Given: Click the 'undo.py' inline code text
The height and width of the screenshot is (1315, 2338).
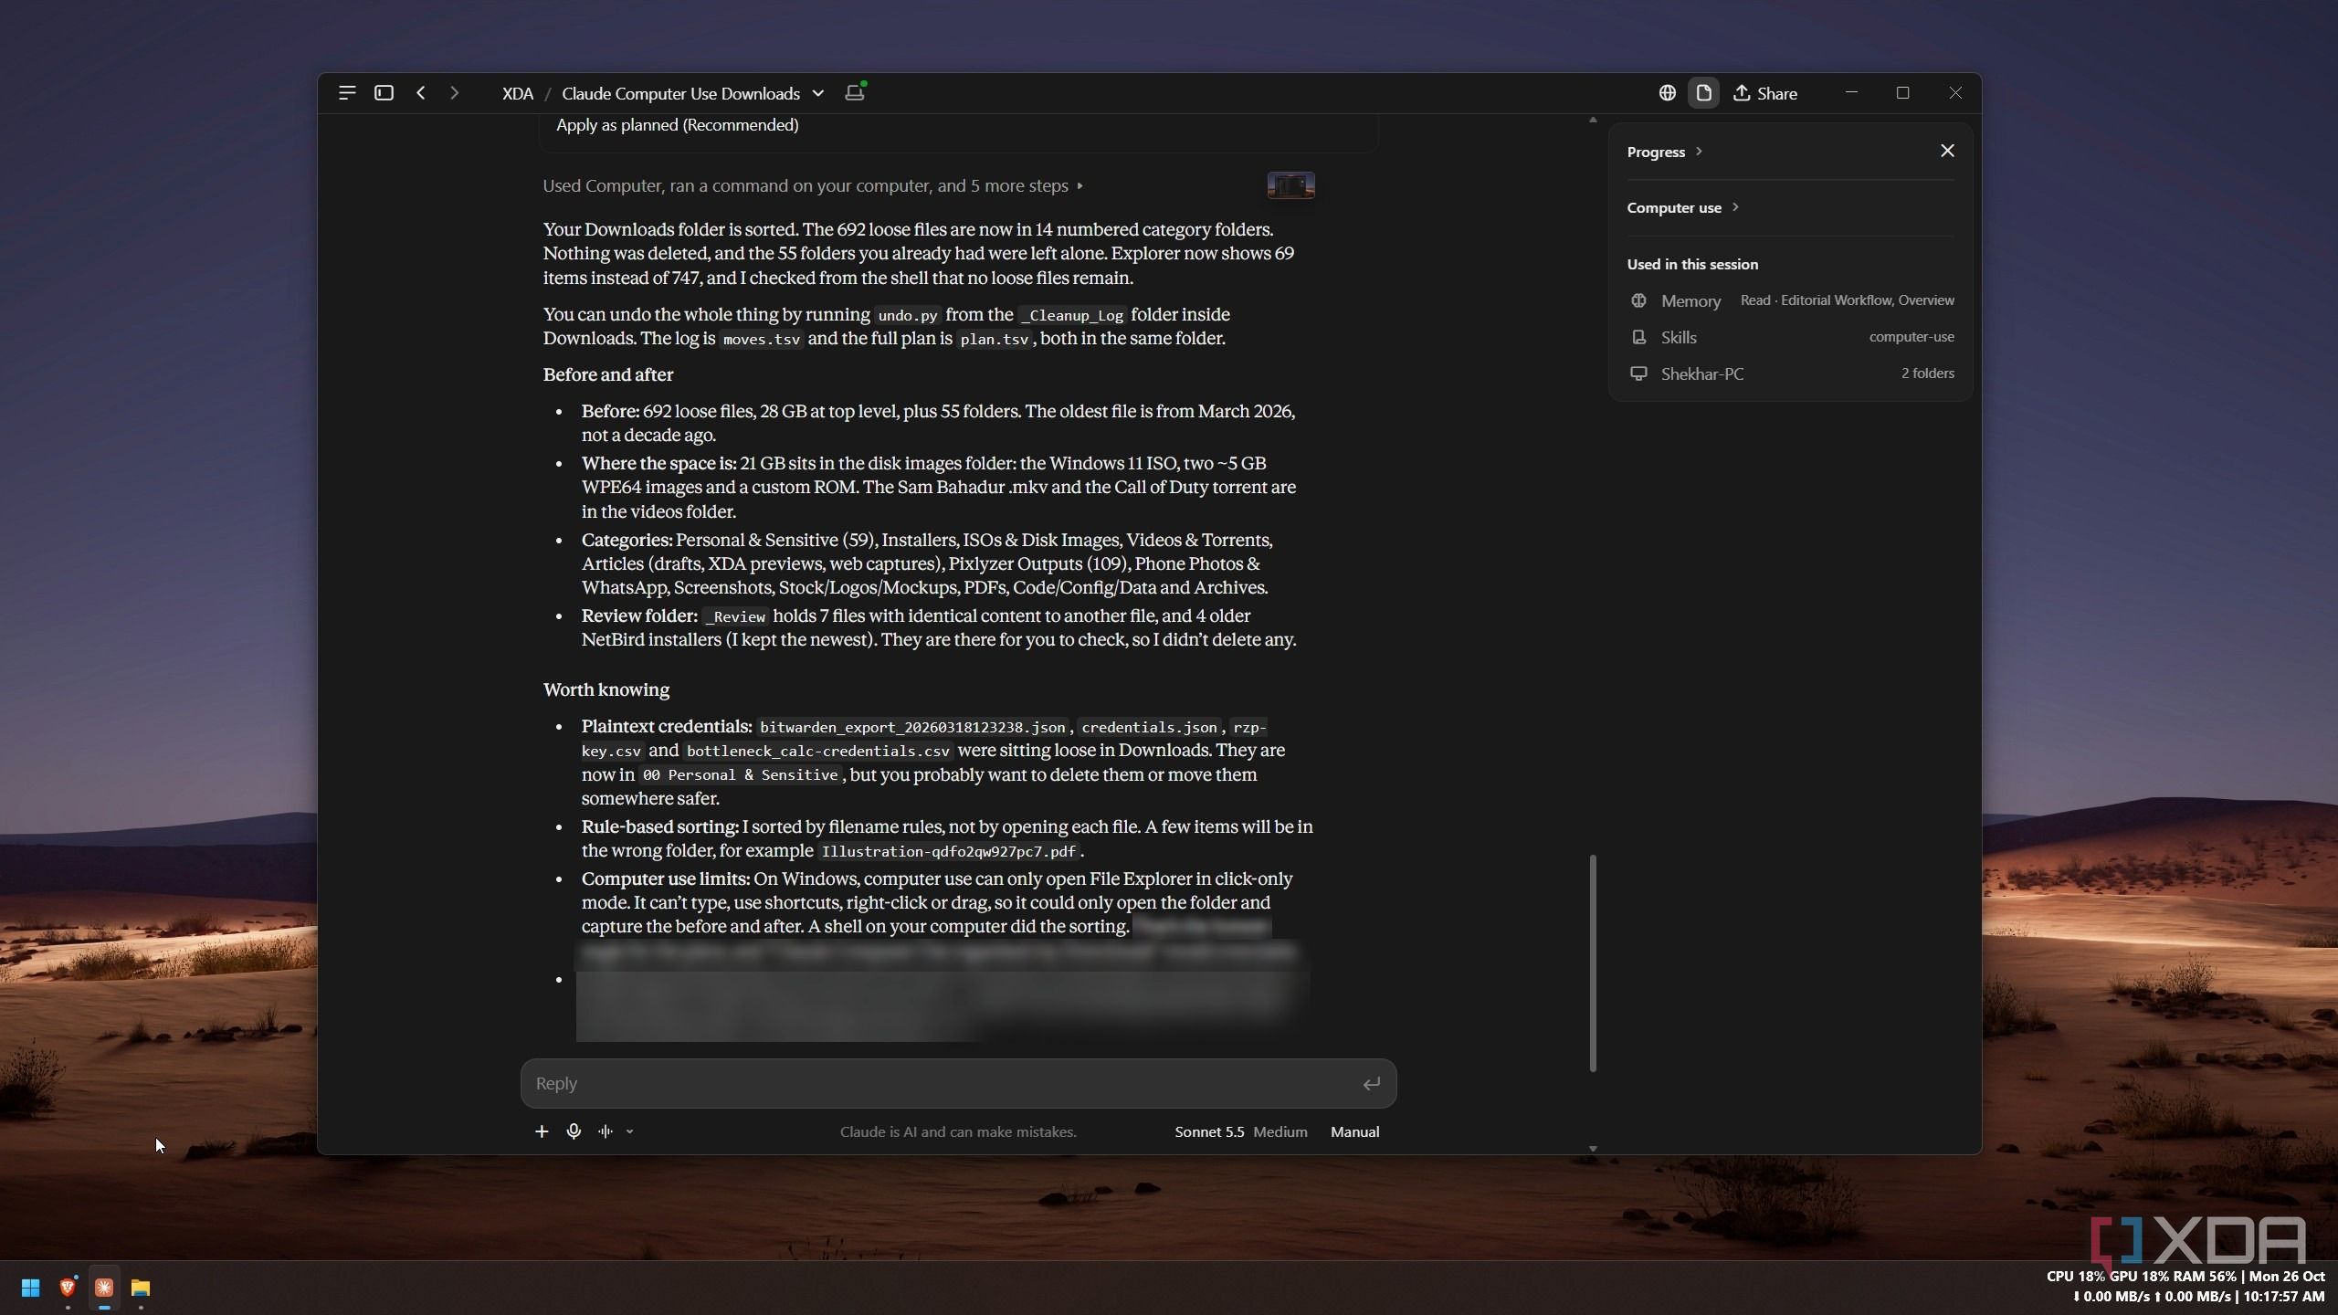Looking at the screenshot, I should coord(907,315).
